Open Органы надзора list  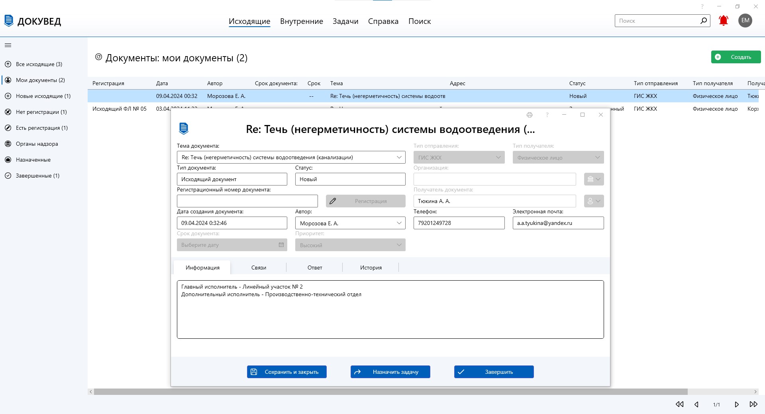point(37,144)
